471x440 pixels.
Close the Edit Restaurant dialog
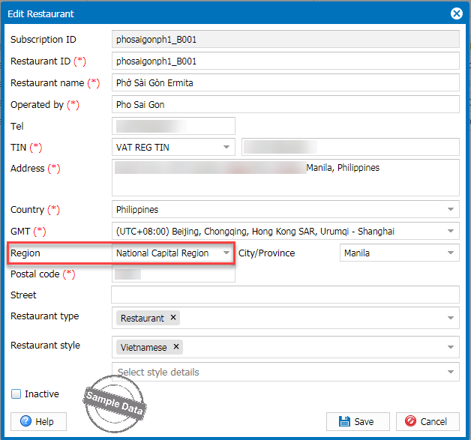(x=455, y=13)
